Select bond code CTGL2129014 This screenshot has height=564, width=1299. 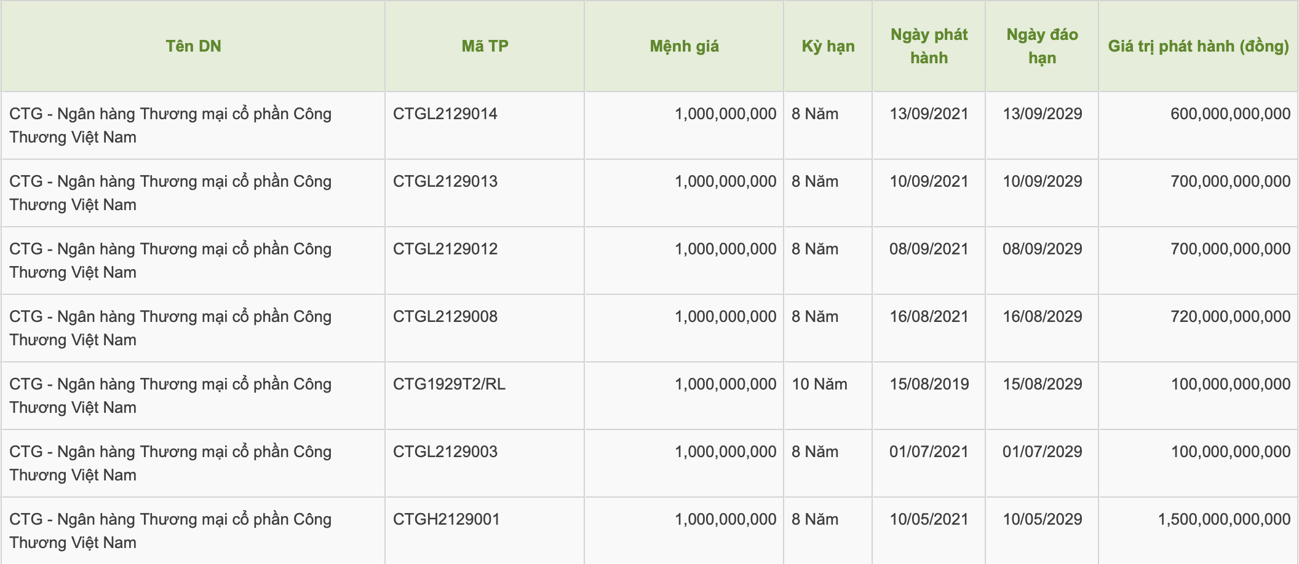coord(445,114)
